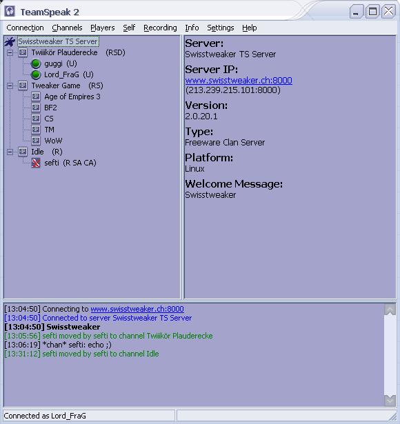
Task: Collapse the Idle channel
Action: pyautogui.click(x=10, y=152)
